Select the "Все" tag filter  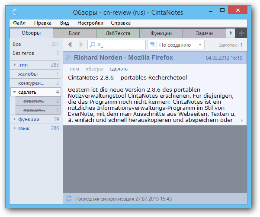35,44
